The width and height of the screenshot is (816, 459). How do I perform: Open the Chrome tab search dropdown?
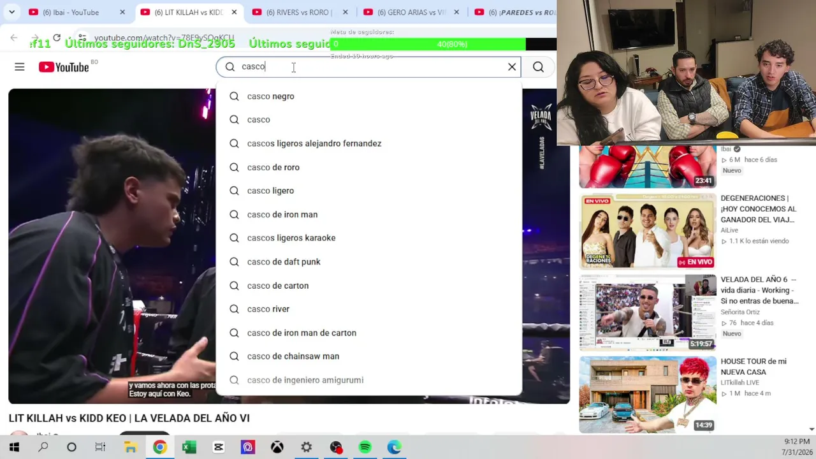tap(11, 12)
